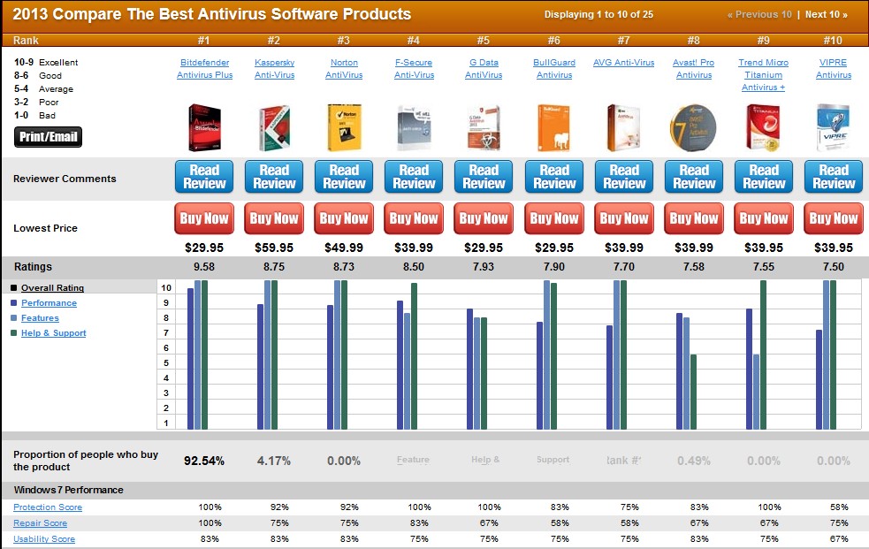The image size is (869, 549).
Task: Click the G Data AntiVirus box image
Action: [x=484, y=127]
